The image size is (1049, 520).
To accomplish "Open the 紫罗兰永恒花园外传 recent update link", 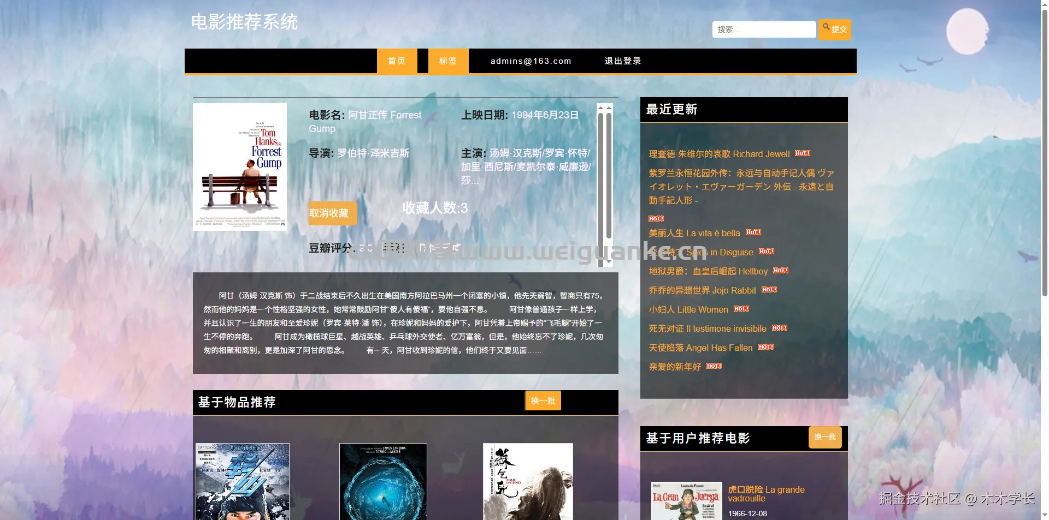I will pos(742,187).
